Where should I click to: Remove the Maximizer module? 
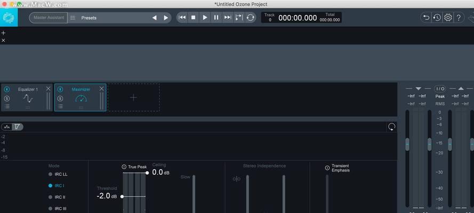(x=101, y=89)
